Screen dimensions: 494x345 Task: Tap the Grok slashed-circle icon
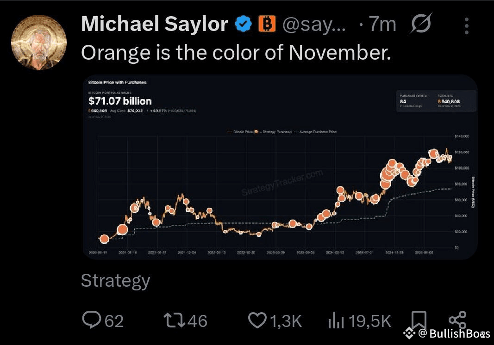(420, 24)
